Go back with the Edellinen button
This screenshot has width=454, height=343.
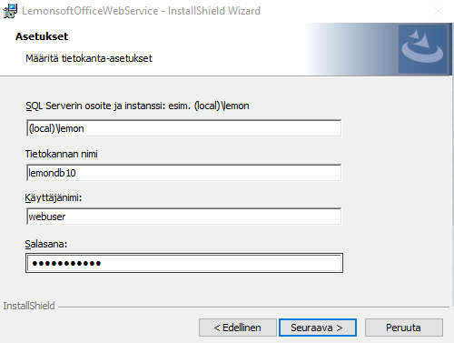pos(238,328)
